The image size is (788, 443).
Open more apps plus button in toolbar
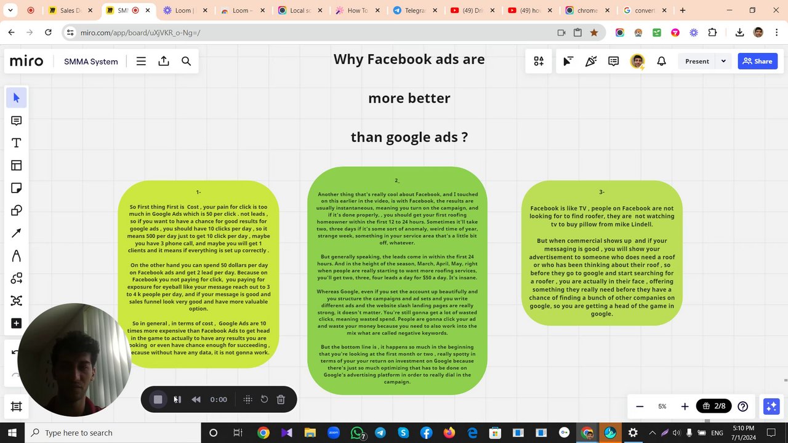click(17, 323)
